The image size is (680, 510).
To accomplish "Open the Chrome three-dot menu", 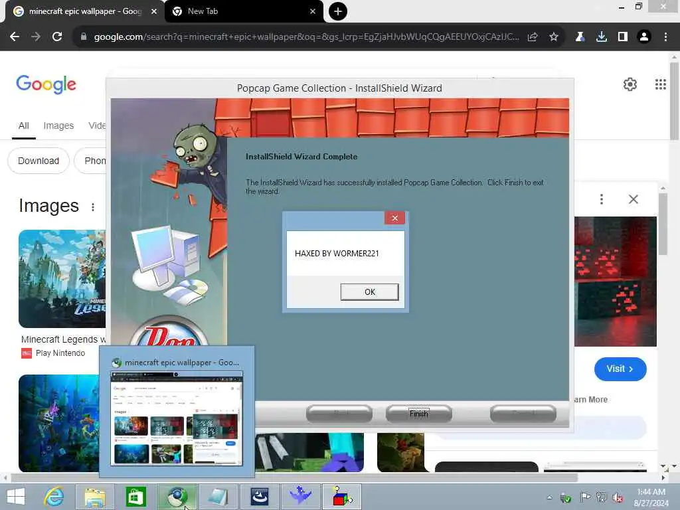I will tap(665, 37).
